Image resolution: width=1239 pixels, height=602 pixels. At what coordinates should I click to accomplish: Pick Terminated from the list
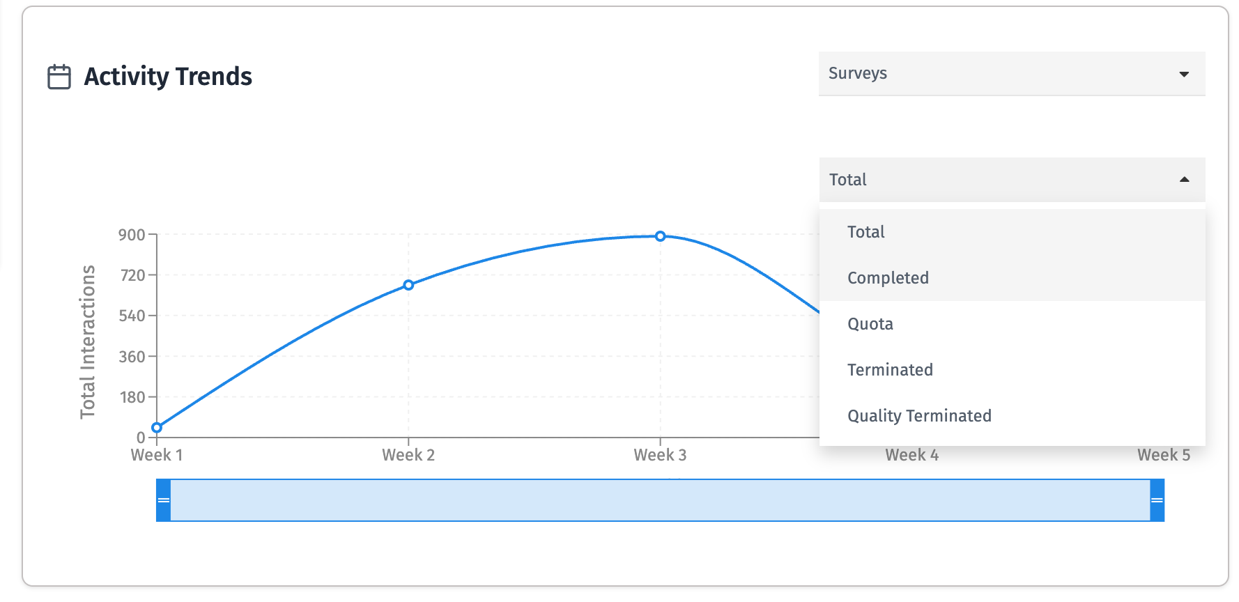click(x=890, y=370)
